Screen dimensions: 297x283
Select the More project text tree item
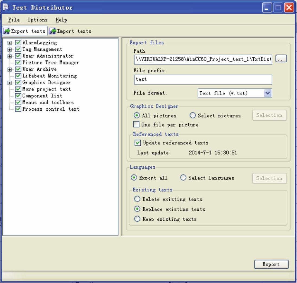pos(46,89)
